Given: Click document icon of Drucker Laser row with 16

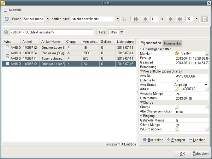Looking at the screenshot, I should [7, 48].
